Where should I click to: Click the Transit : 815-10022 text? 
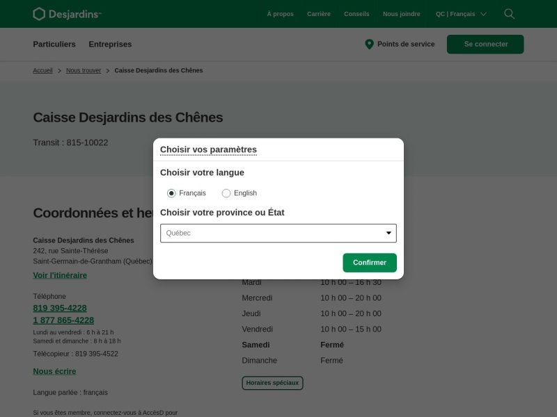[x=70, y=142]
